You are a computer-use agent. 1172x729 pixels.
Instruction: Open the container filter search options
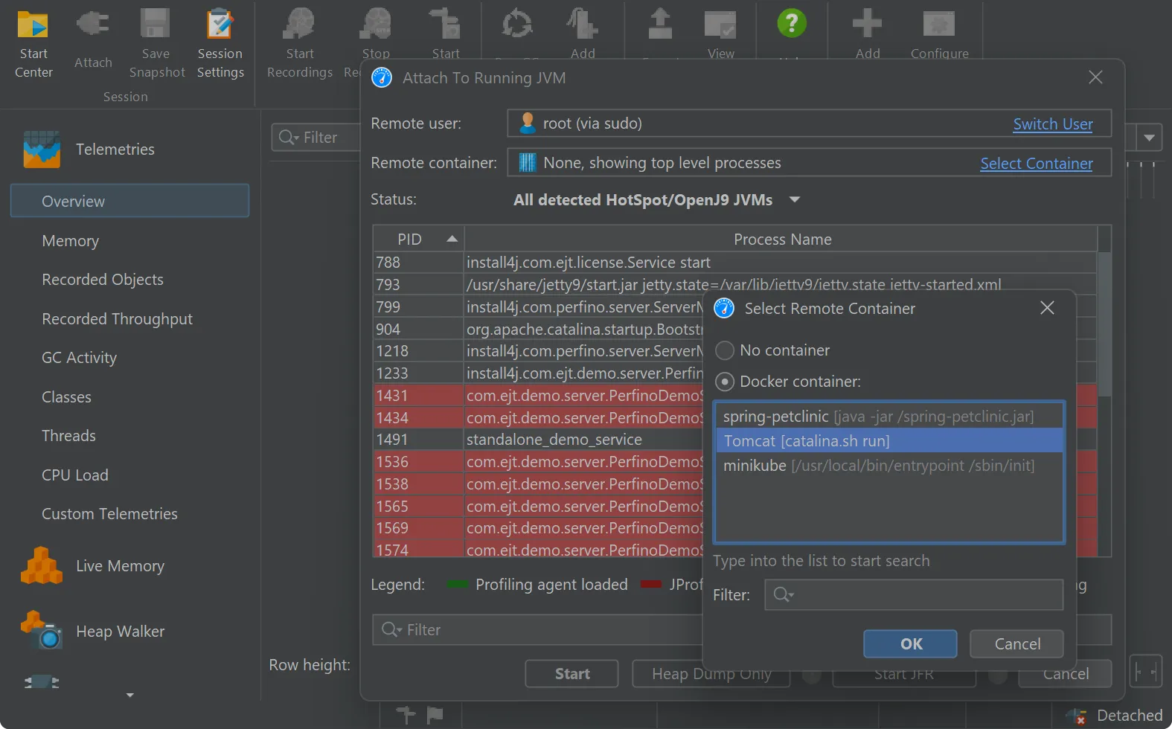click(x=784, y=594)
